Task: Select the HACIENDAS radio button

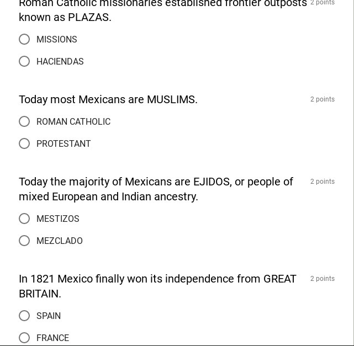Action: pos(24,61)
